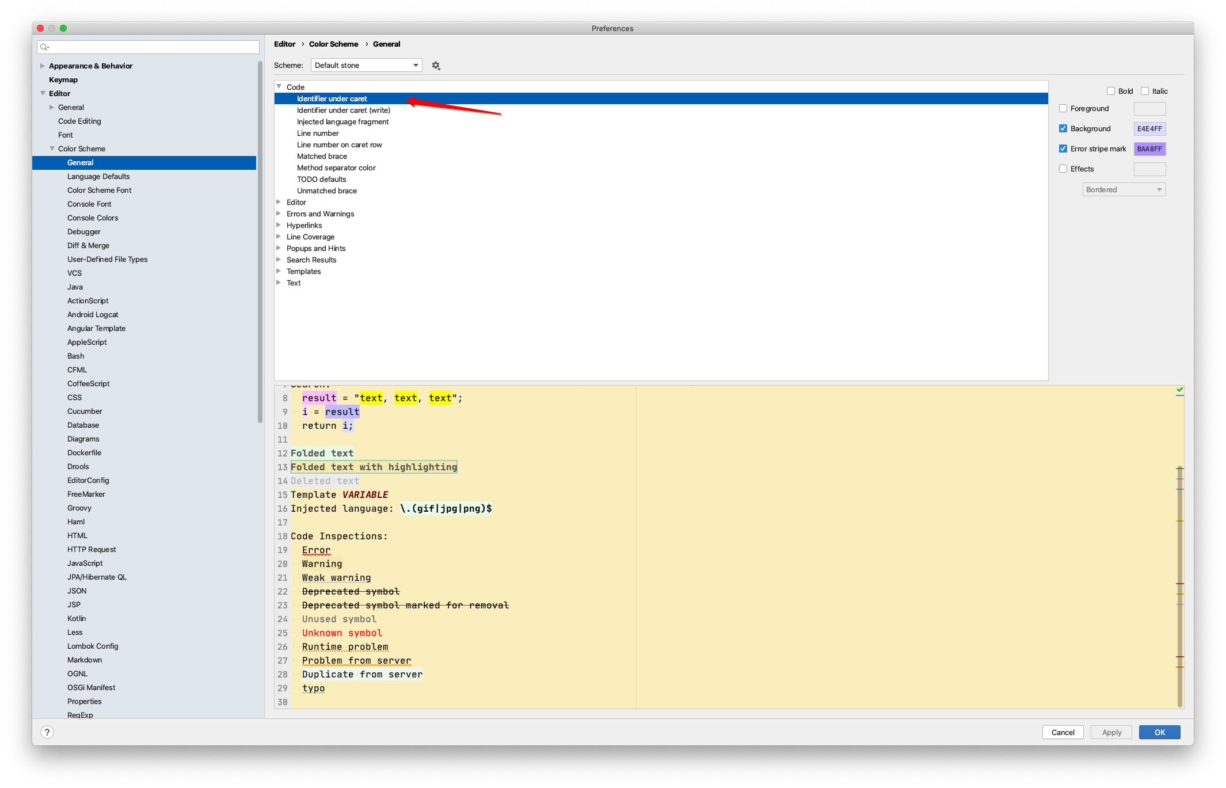The width and height of the screenshot is (1226, 788).
Task: Click the Editor breadcrumb
Action: 284,44
